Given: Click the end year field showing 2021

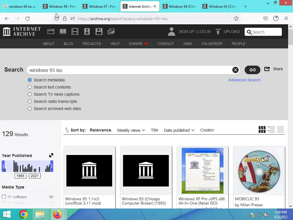Looking at the screenshot, I should point(34,176).
